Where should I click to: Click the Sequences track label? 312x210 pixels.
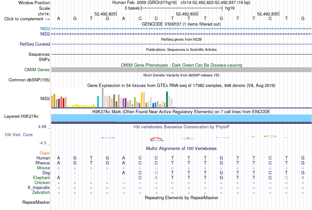coord(39,54)
